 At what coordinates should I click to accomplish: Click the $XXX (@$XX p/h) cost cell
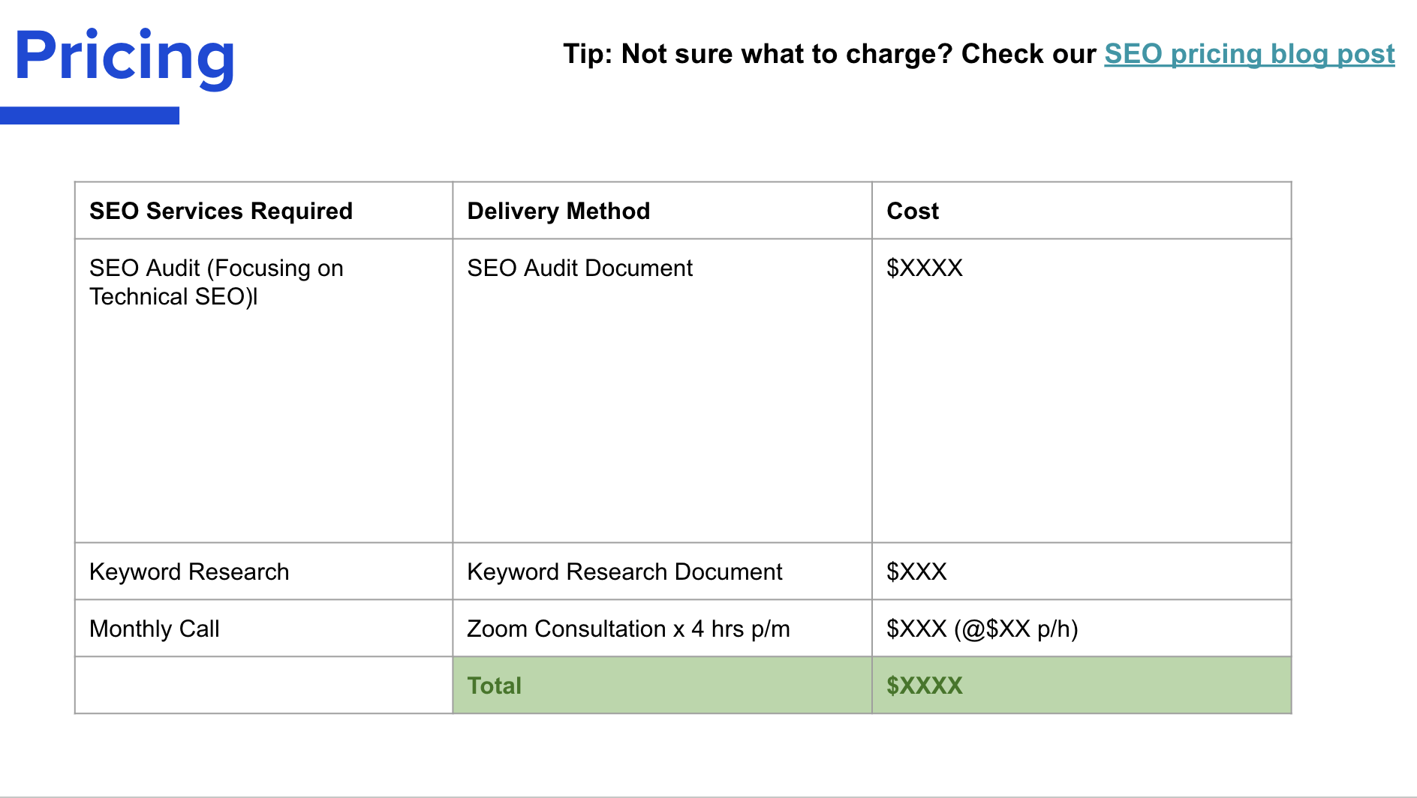pyautogui.click(x=982, y=628)
